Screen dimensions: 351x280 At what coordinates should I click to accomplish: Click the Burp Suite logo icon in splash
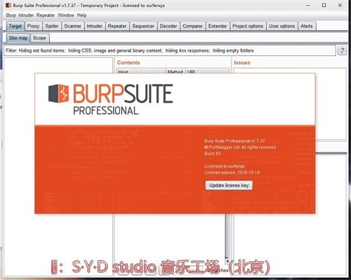(58, 94)
